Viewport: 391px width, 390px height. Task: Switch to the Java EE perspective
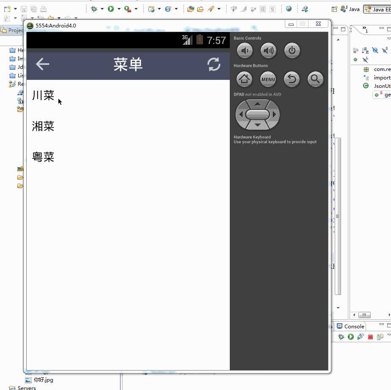click(377, 9)
